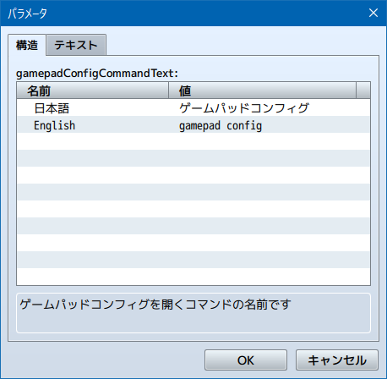Switch to the テキスト tab

[x=76, y=45]
